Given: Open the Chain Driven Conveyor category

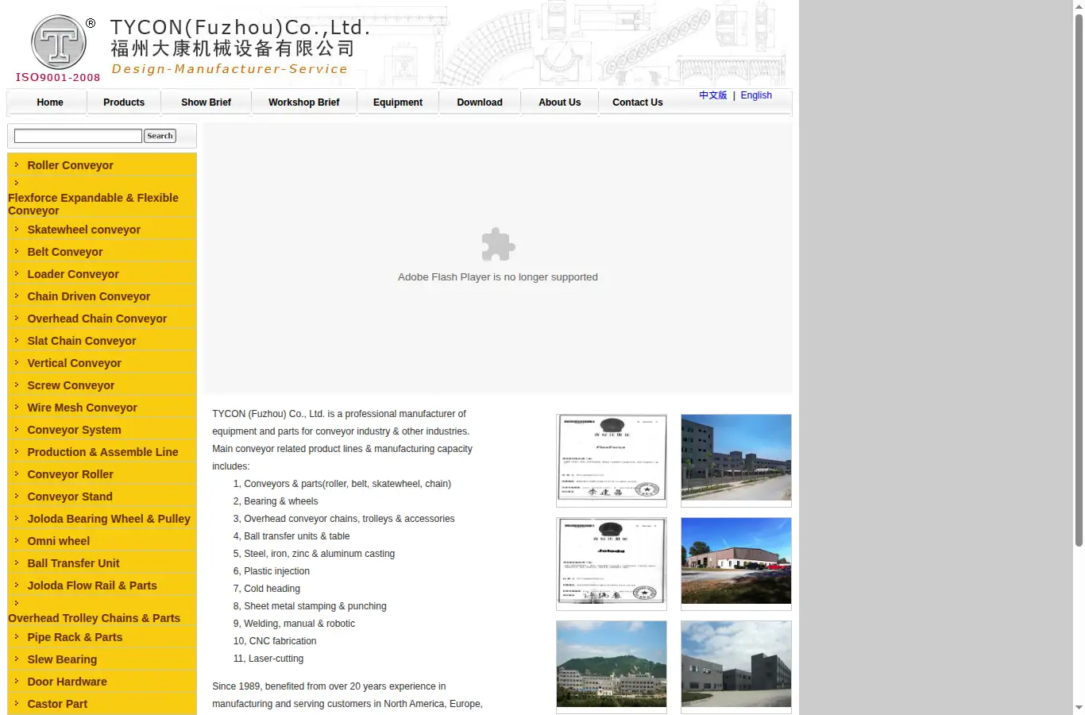Looking at the screenshot, I should coord(88,296).
